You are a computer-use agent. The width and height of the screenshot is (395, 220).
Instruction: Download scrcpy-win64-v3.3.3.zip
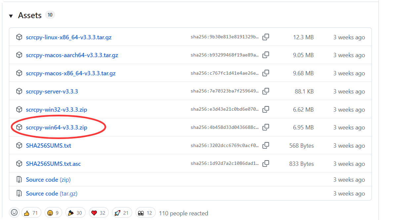coord(57,128)
